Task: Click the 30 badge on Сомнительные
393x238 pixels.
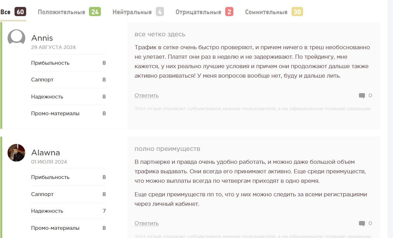Action: (x=297, y=12)
